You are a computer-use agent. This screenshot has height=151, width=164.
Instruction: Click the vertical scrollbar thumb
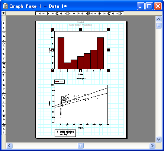coord(158,25)
